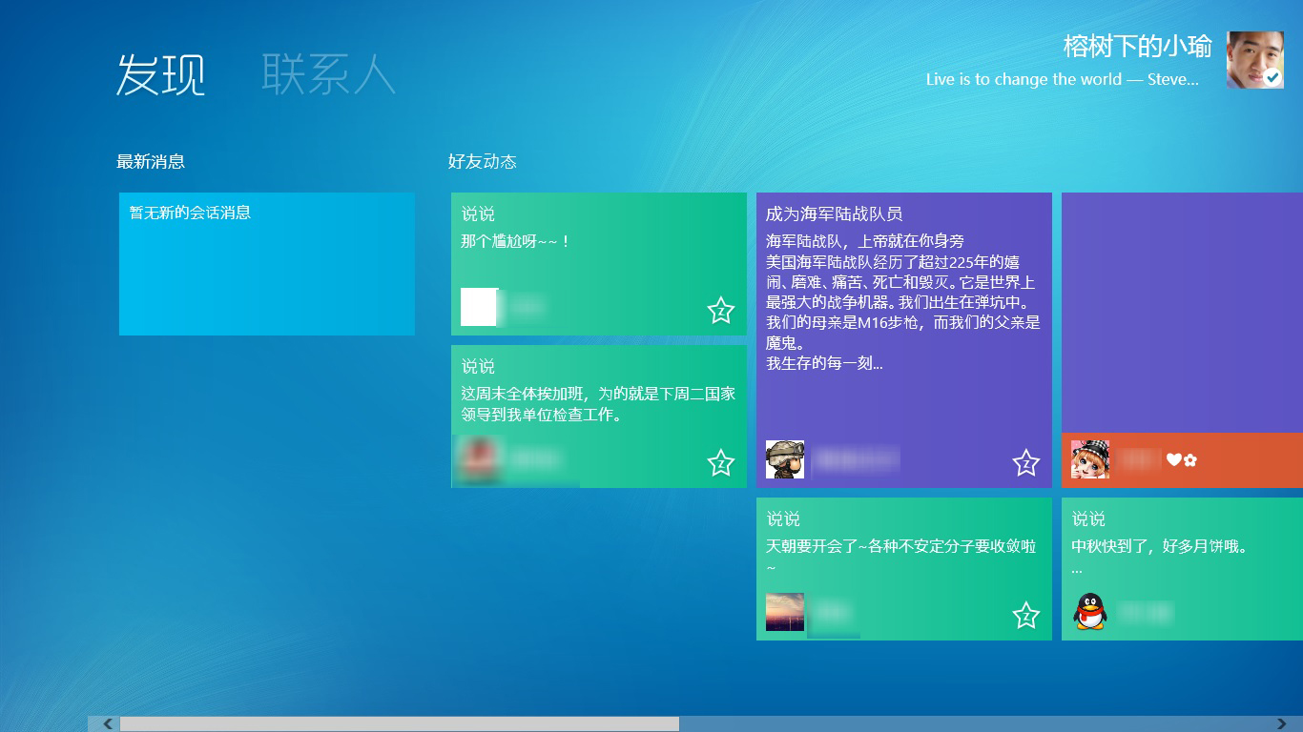
Task: Switch to the 联系人 tab
Action: pyautogui.click(x=328, y=74)
